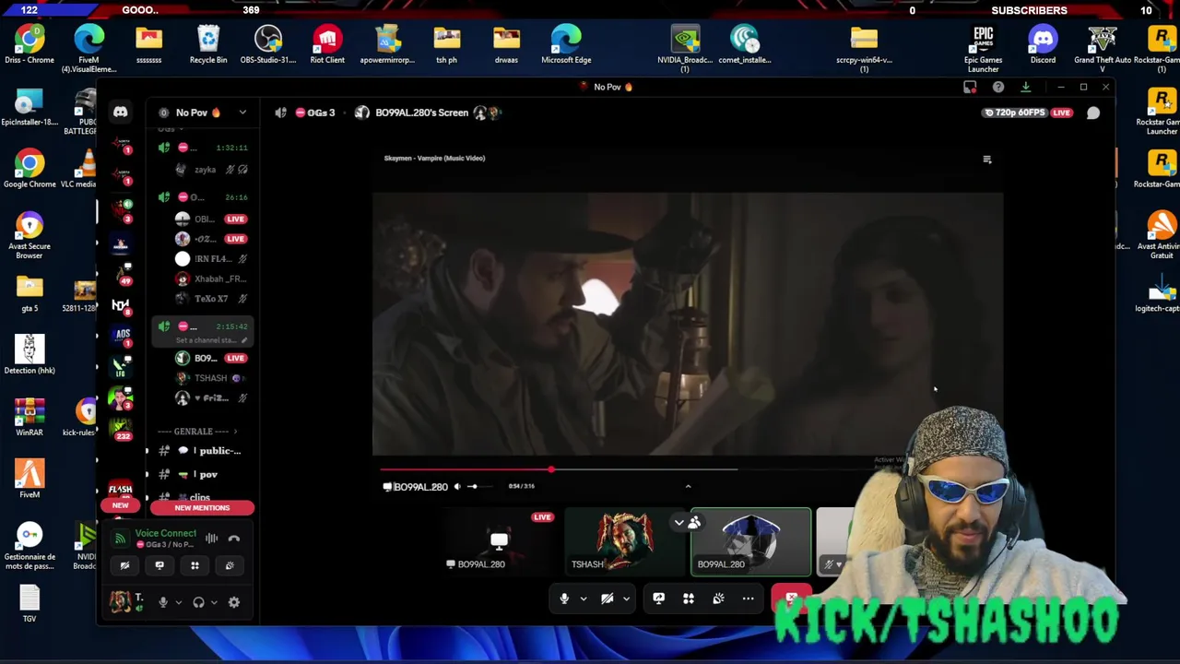1180x664 pixels.
Task: Open FiveM desktop shortcut
Action: click(29, 480)
